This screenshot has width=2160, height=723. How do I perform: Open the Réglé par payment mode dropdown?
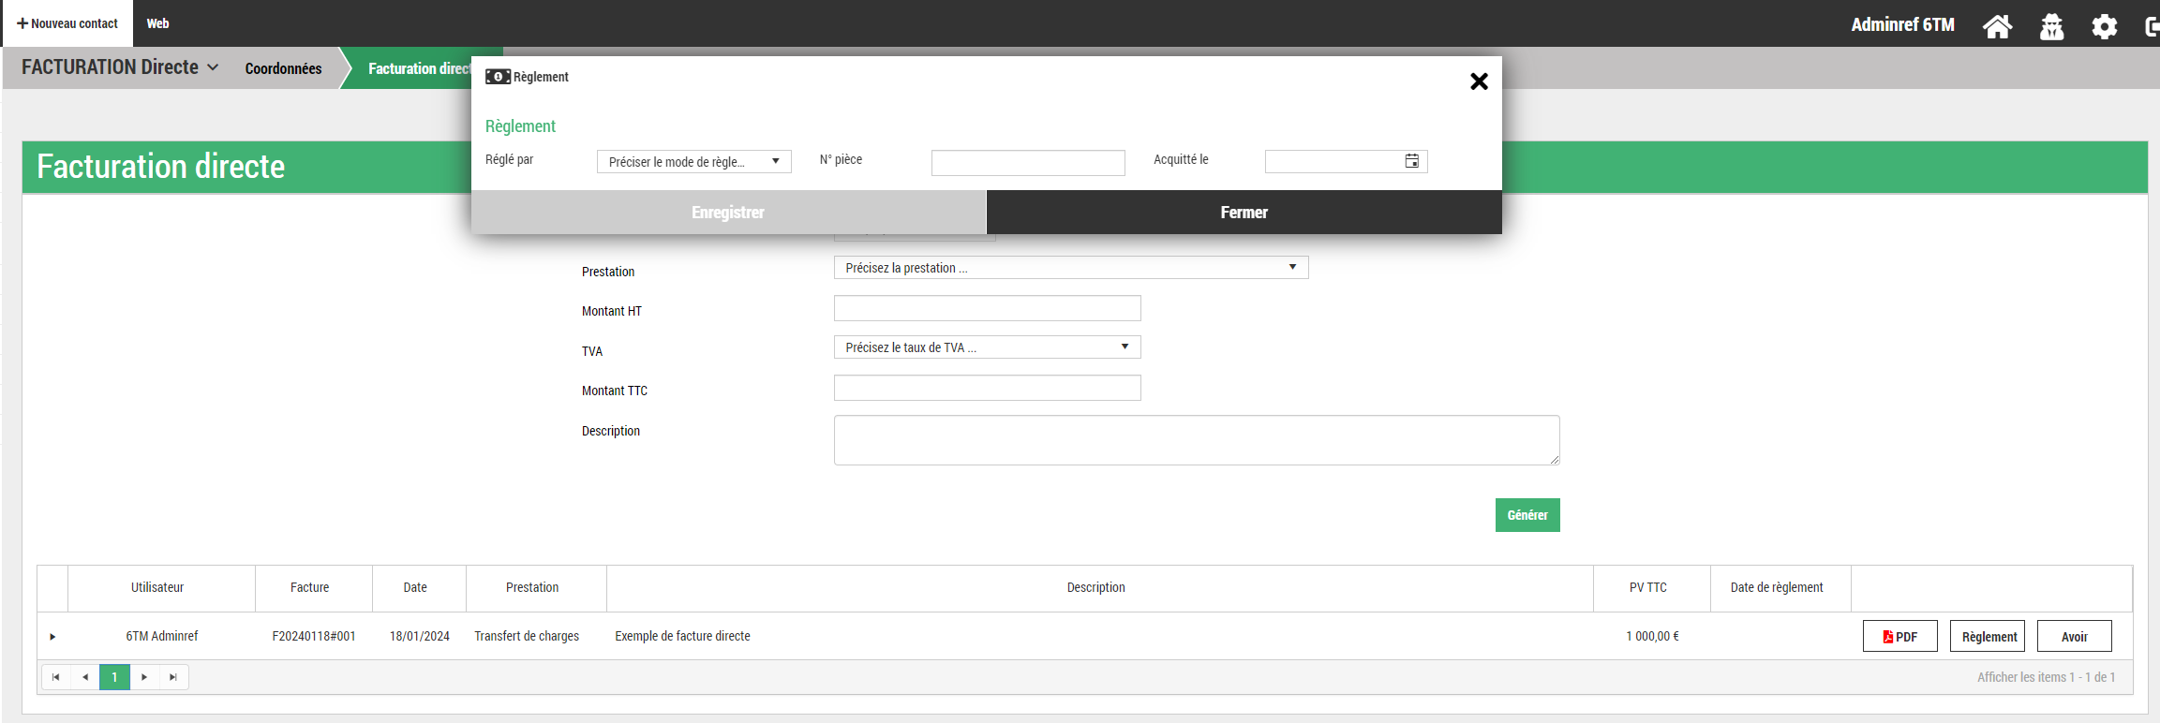pos(693,162)
